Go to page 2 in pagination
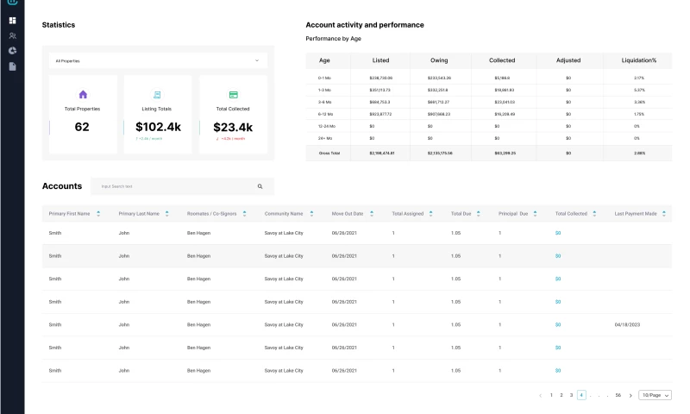 pos(561,395)
